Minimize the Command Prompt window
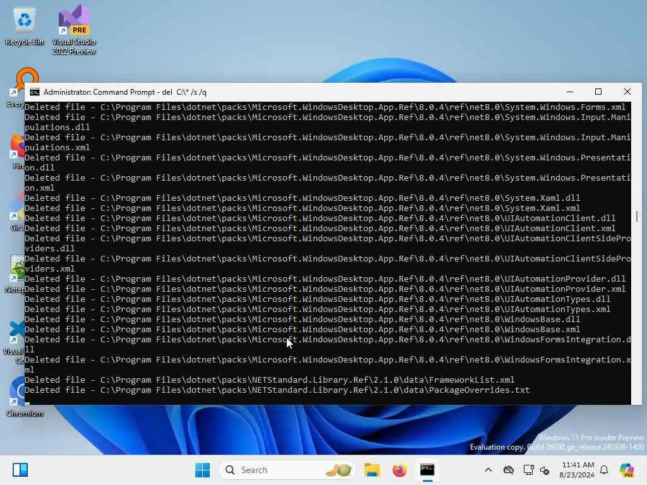This screenshot has height=485, width=647. tap(570, 92)
